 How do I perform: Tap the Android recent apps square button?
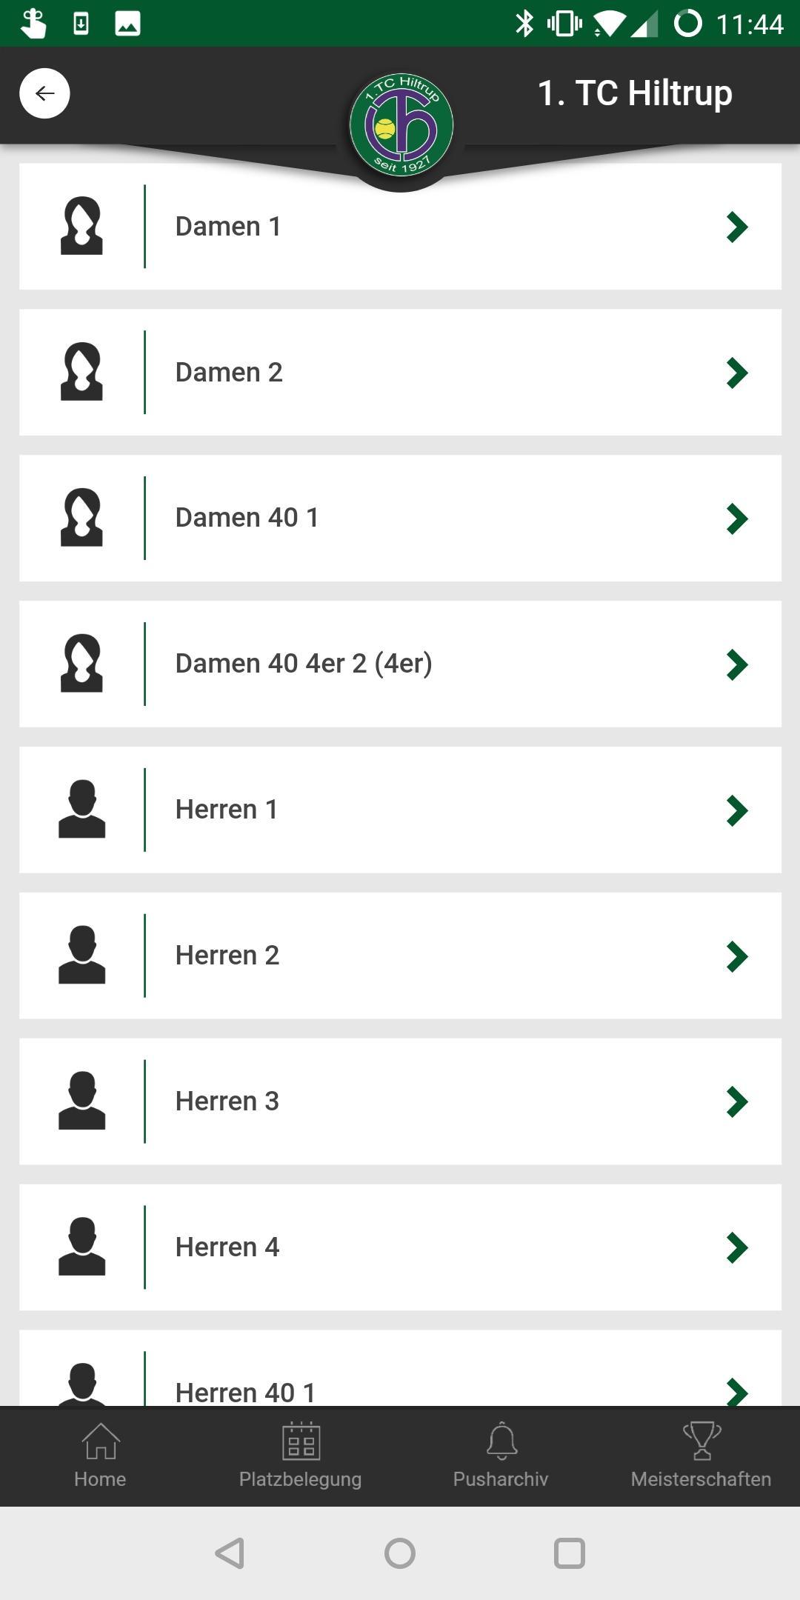570,1553
